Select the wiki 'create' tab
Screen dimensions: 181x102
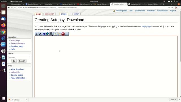point(64,14)
